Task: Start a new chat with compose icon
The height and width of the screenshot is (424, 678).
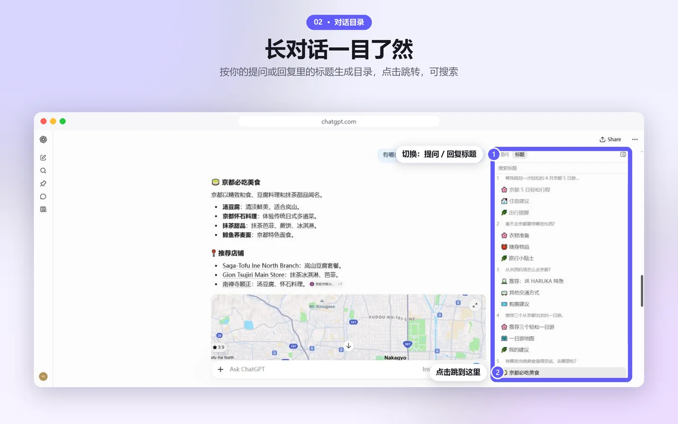Action: pos(43,157)
